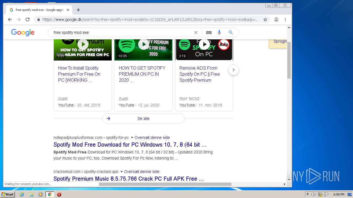
Task: Open Windows Explorer folder in taskbar
Action: pos(31,194)
